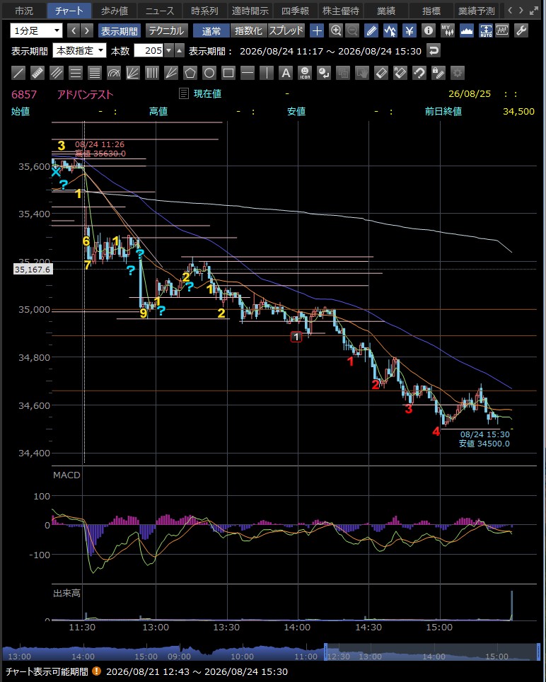The image size is (546, 682).
Task: Toggle the テクニカル button
Action: 166,30
